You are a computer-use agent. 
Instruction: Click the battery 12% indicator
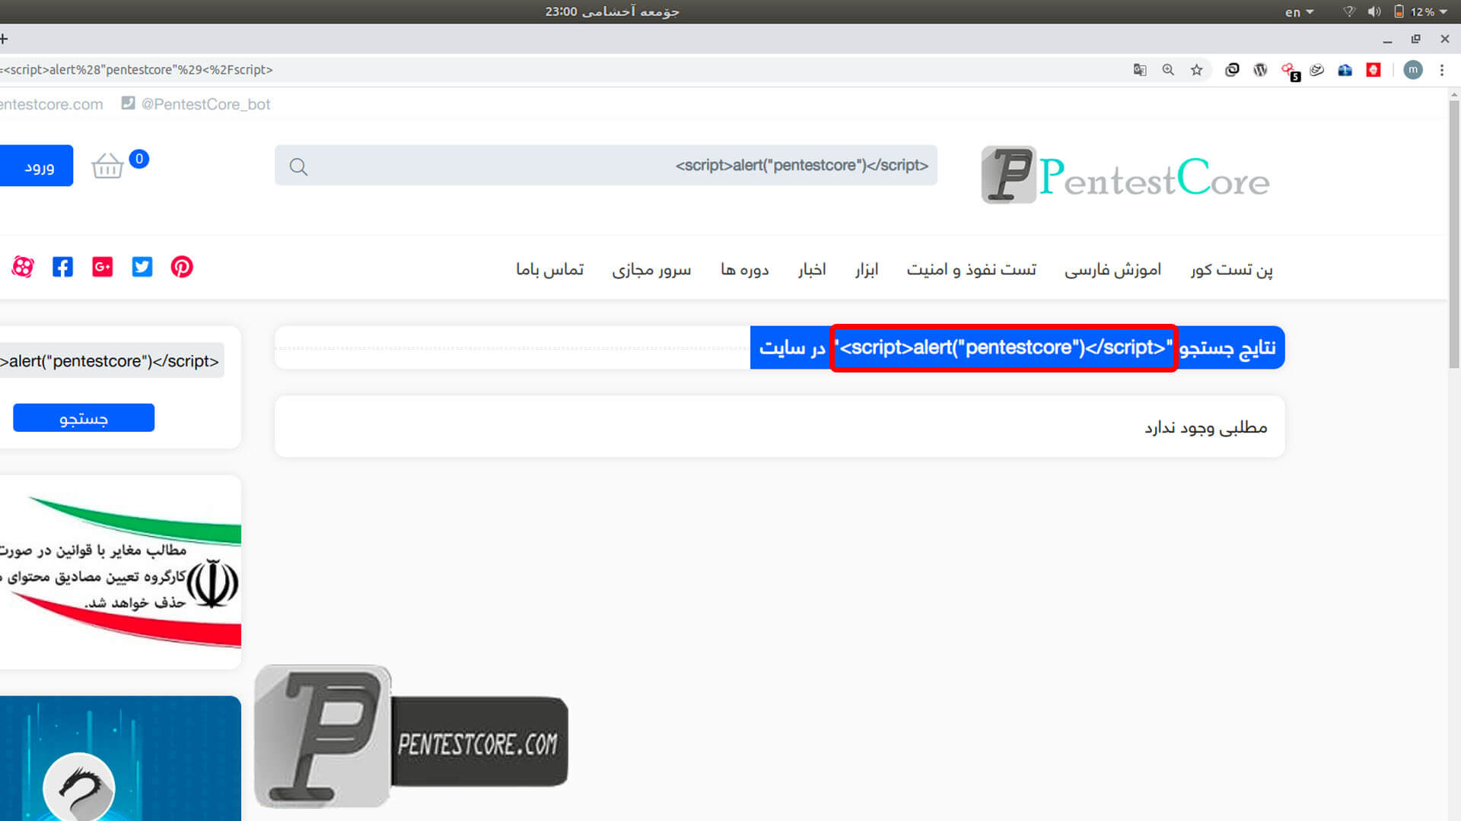[x=1414, y=11]
